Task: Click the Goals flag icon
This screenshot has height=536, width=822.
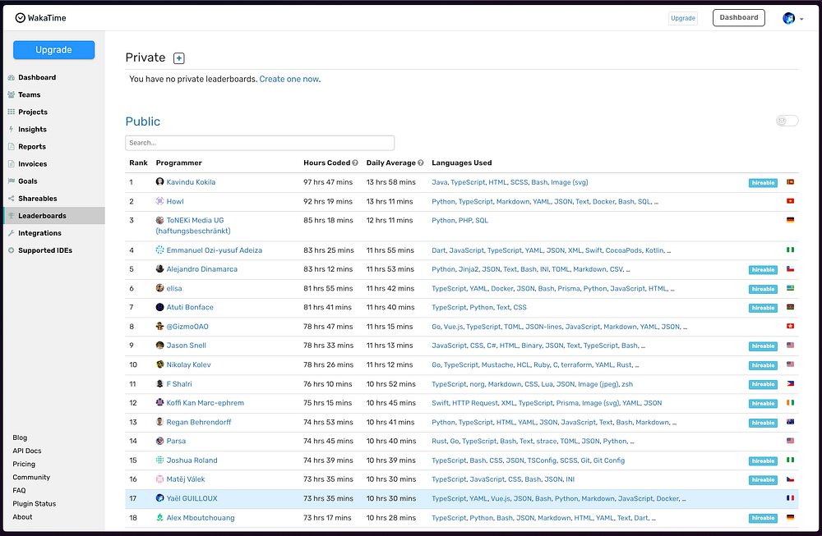Action: pyautogui.click(x=11, y=181)
